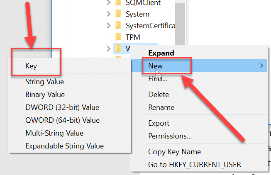Select Expandable String Value

tap(64, 146)
